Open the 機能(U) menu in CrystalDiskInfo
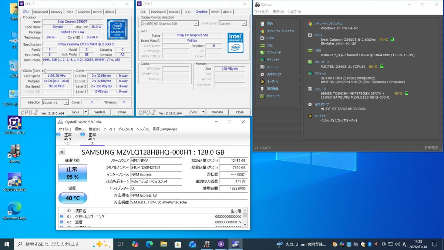444x250 pixels. pos(94,129)
